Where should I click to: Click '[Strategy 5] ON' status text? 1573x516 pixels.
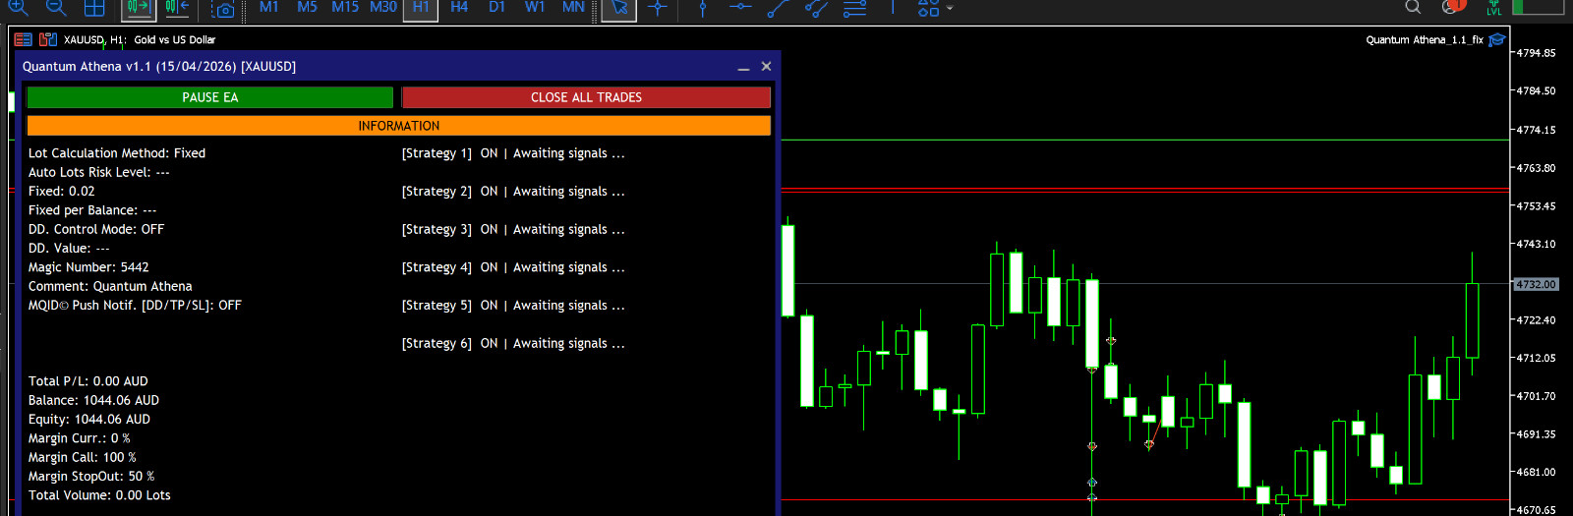click(450, 306)
